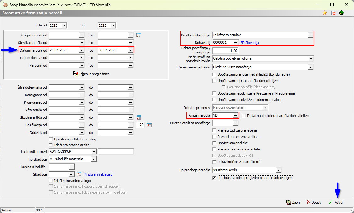Open lookup for Knjiga naročila ND field
The height and width of the screenshot is (213, 354).
coord(235,115)
